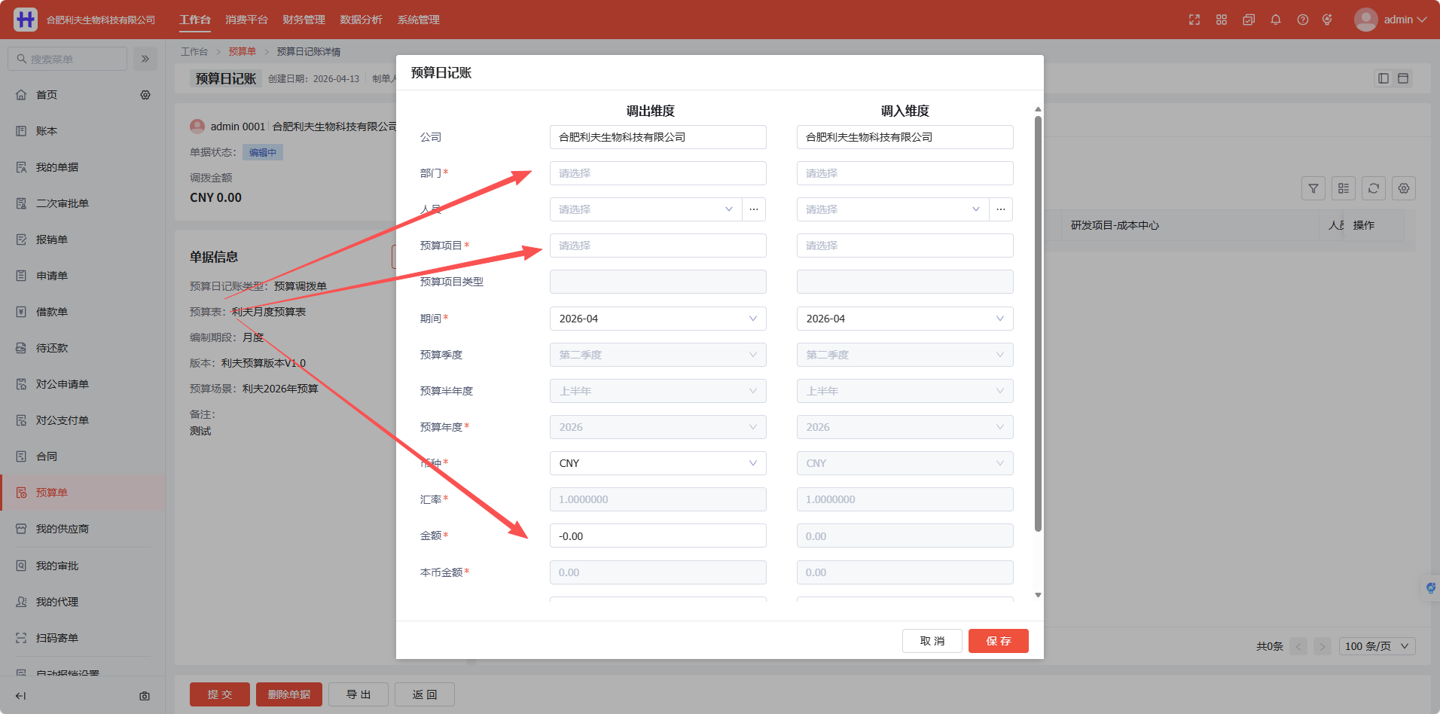Switch to 财务管理 top menu
1440x714 pixels.
tap(304, 20)
